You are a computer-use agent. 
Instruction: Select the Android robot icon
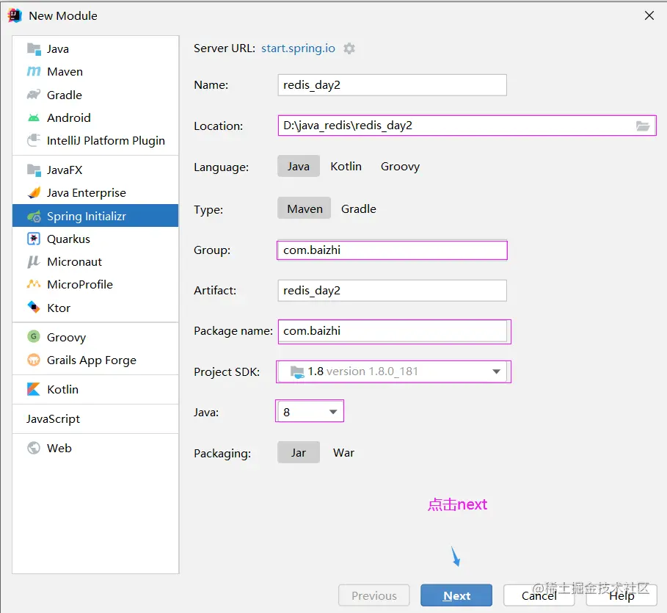[x=34, y=117]
